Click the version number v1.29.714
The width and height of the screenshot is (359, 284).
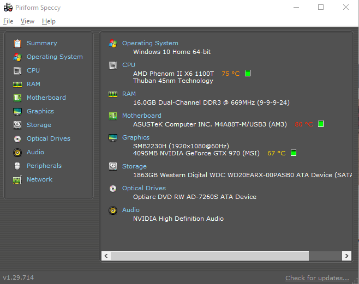[x=19, y=277]
